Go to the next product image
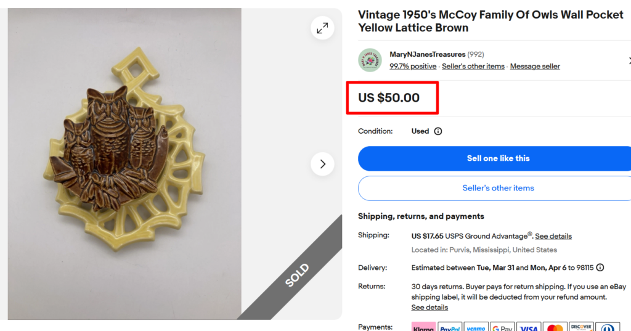The image size is (631, 331). [x=322, y=164]
